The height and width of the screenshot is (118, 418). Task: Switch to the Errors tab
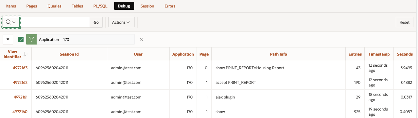(170, 6)
